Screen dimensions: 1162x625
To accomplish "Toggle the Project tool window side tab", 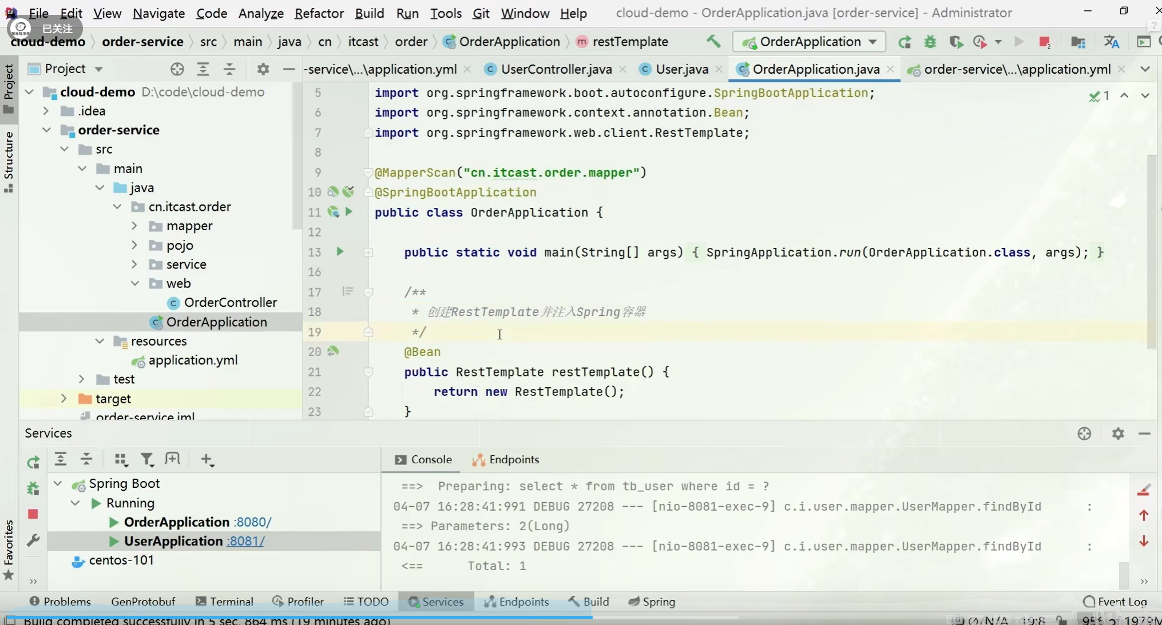I will pos(9,89).
